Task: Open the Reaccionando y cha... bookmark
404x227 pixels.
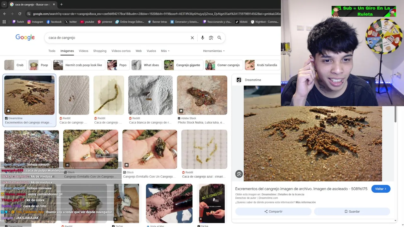Action: 217,22
